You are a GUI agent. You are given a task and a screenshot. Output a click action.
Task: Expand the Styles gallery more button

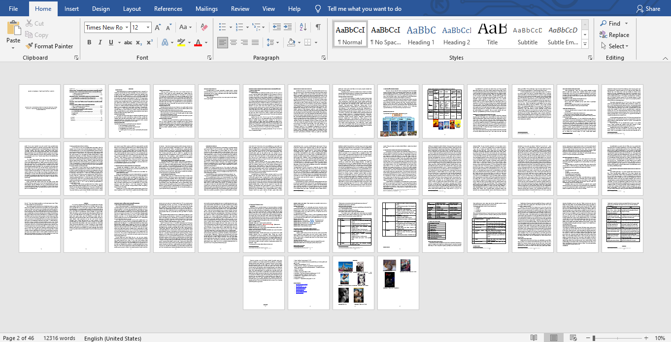(x=585, y=44)
